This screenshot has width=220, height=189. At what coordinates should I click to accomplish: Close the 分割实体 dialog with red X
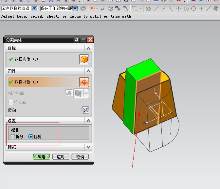[x=90, y=40]
